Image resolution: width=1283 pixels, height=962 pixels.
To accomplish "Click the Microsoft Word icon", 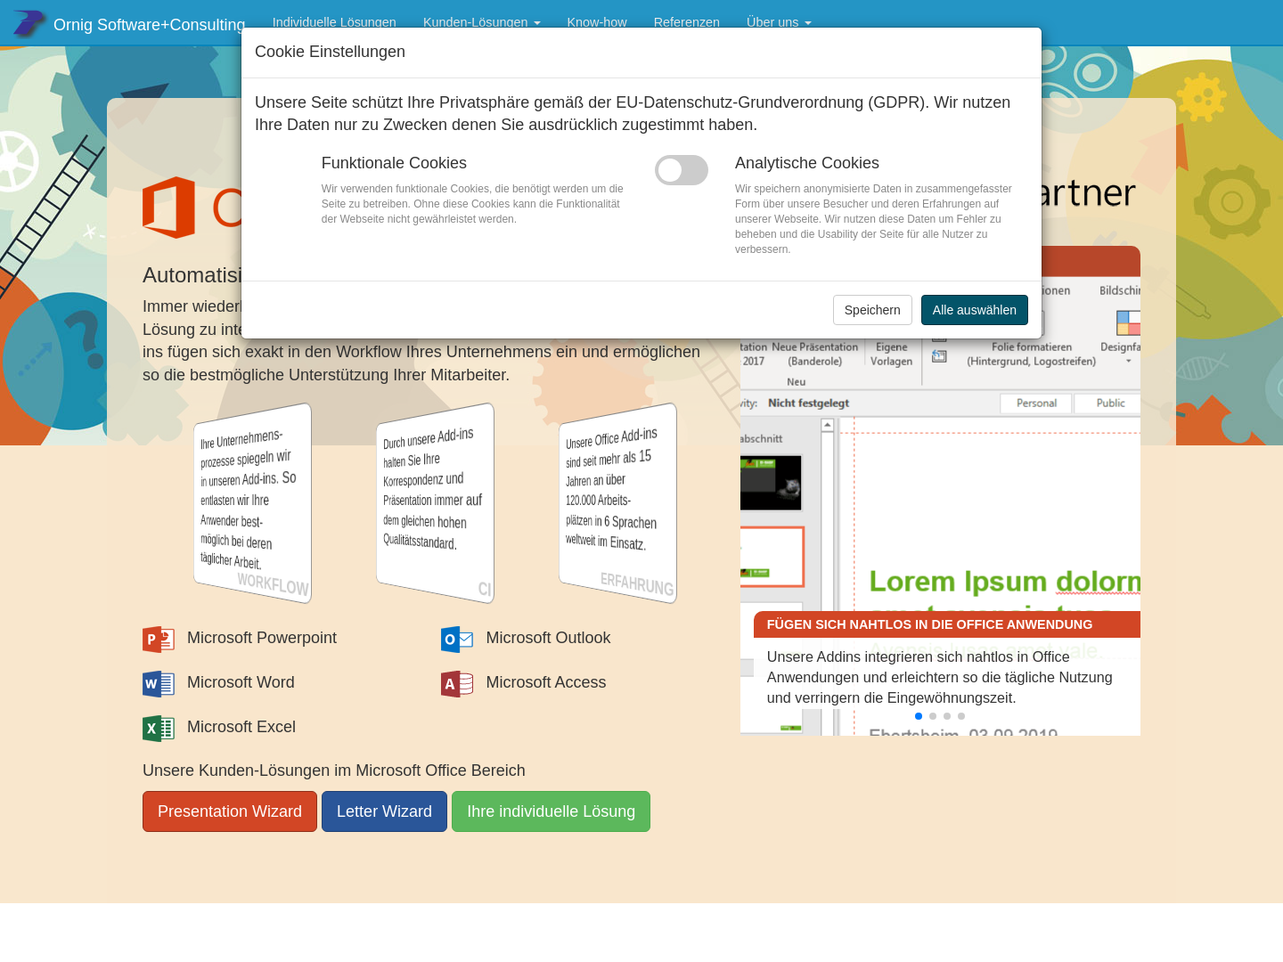I will pos(159,683).
